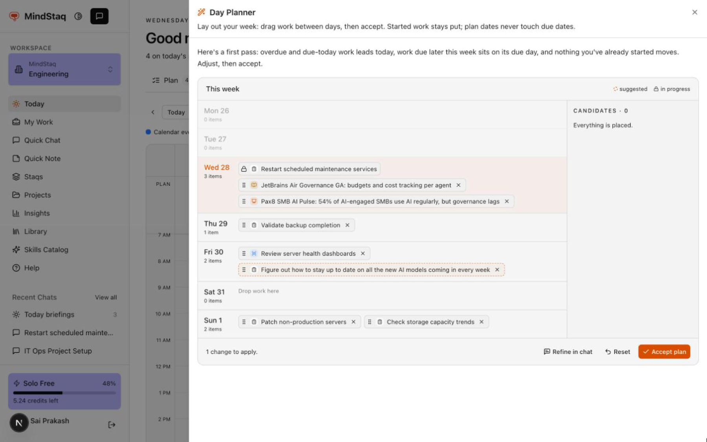Click the Sai Prakash avatar
Image resolution: width=707 pixels, height=442 pixels.
click(x=19, y=423)
